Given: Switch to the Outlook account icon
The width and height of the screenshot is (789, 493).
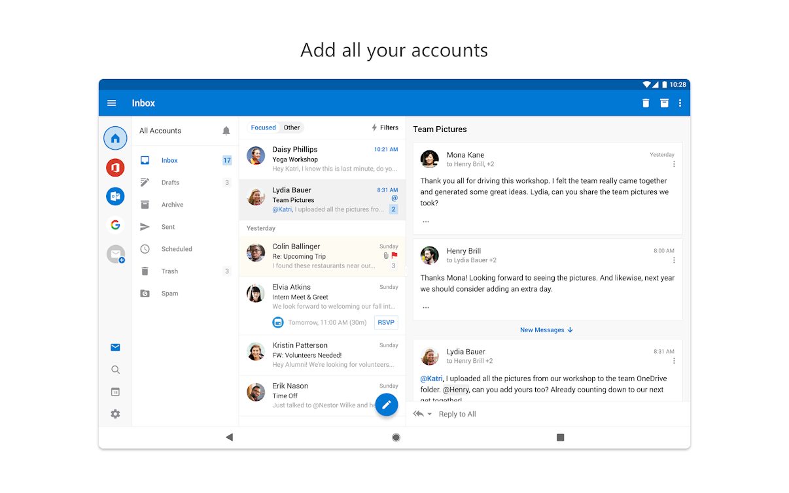Looking at the screenshot, I should 115,196.
